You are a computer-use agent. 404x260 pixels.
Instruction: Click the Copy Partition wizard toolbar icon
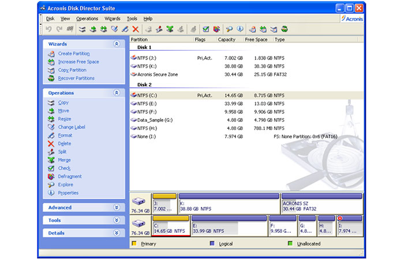[274, 29]
